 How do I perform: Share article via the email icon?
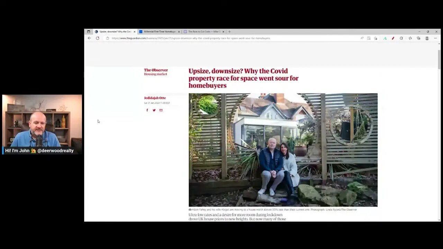tap(161, 110)
